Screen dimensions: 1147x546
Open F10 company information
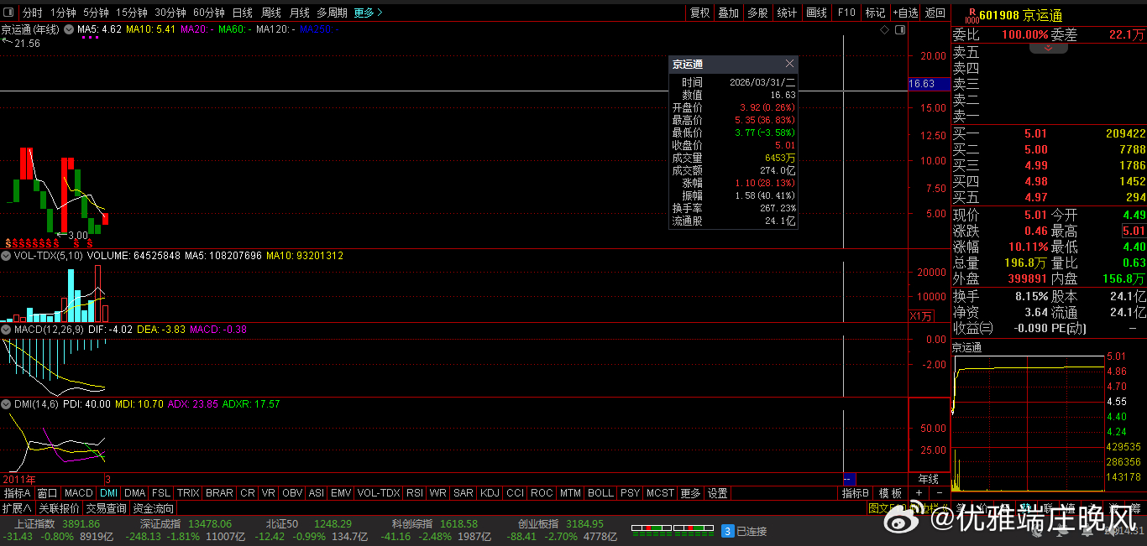coord(846,13)
